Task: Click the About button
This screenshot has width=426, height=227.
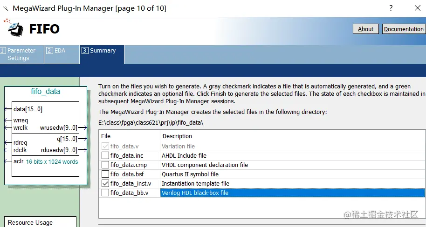Action: (x=365, y=29)
